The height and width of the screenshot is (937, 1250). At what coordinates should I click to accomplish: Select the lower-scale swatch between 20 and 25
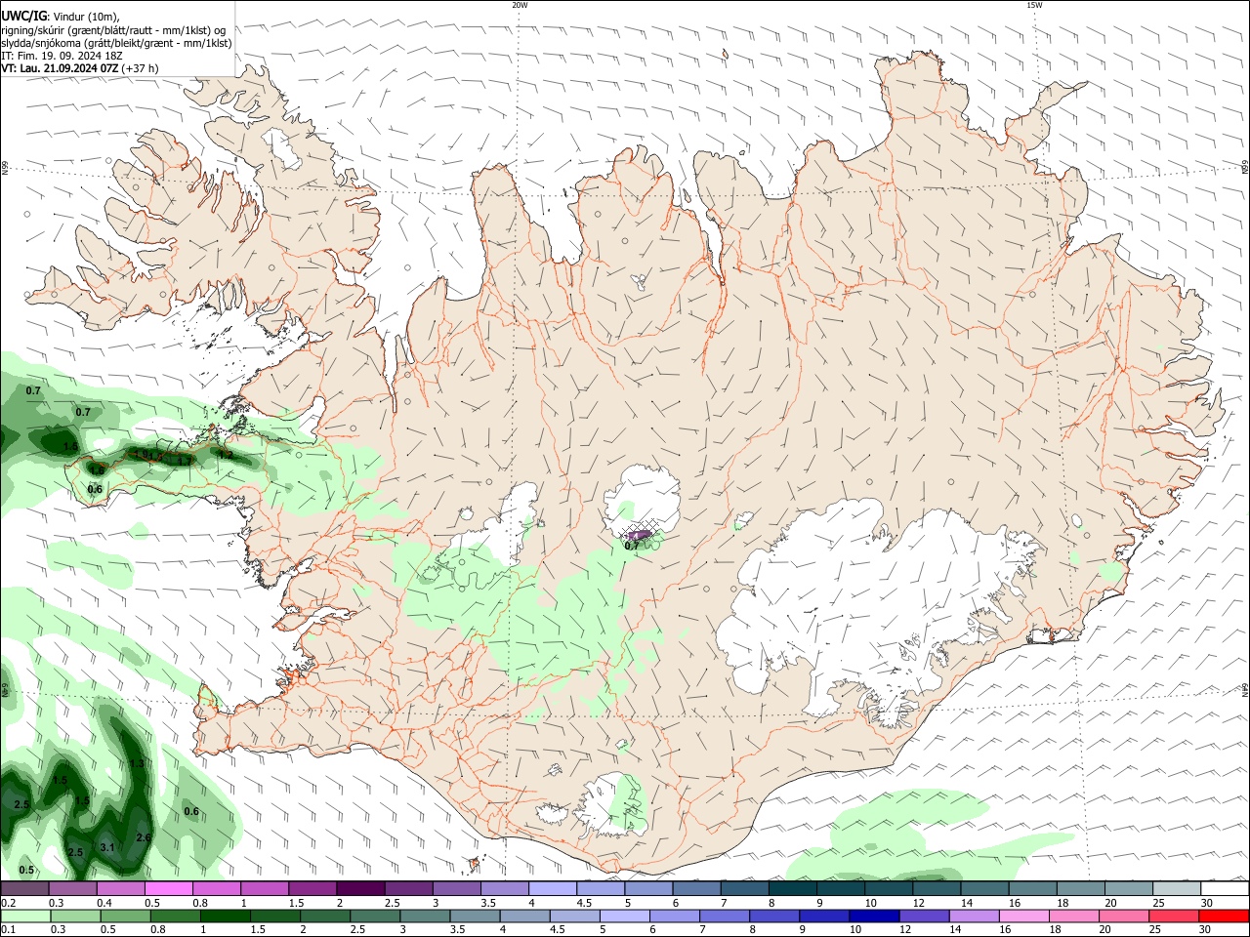tap(1124, 916)
